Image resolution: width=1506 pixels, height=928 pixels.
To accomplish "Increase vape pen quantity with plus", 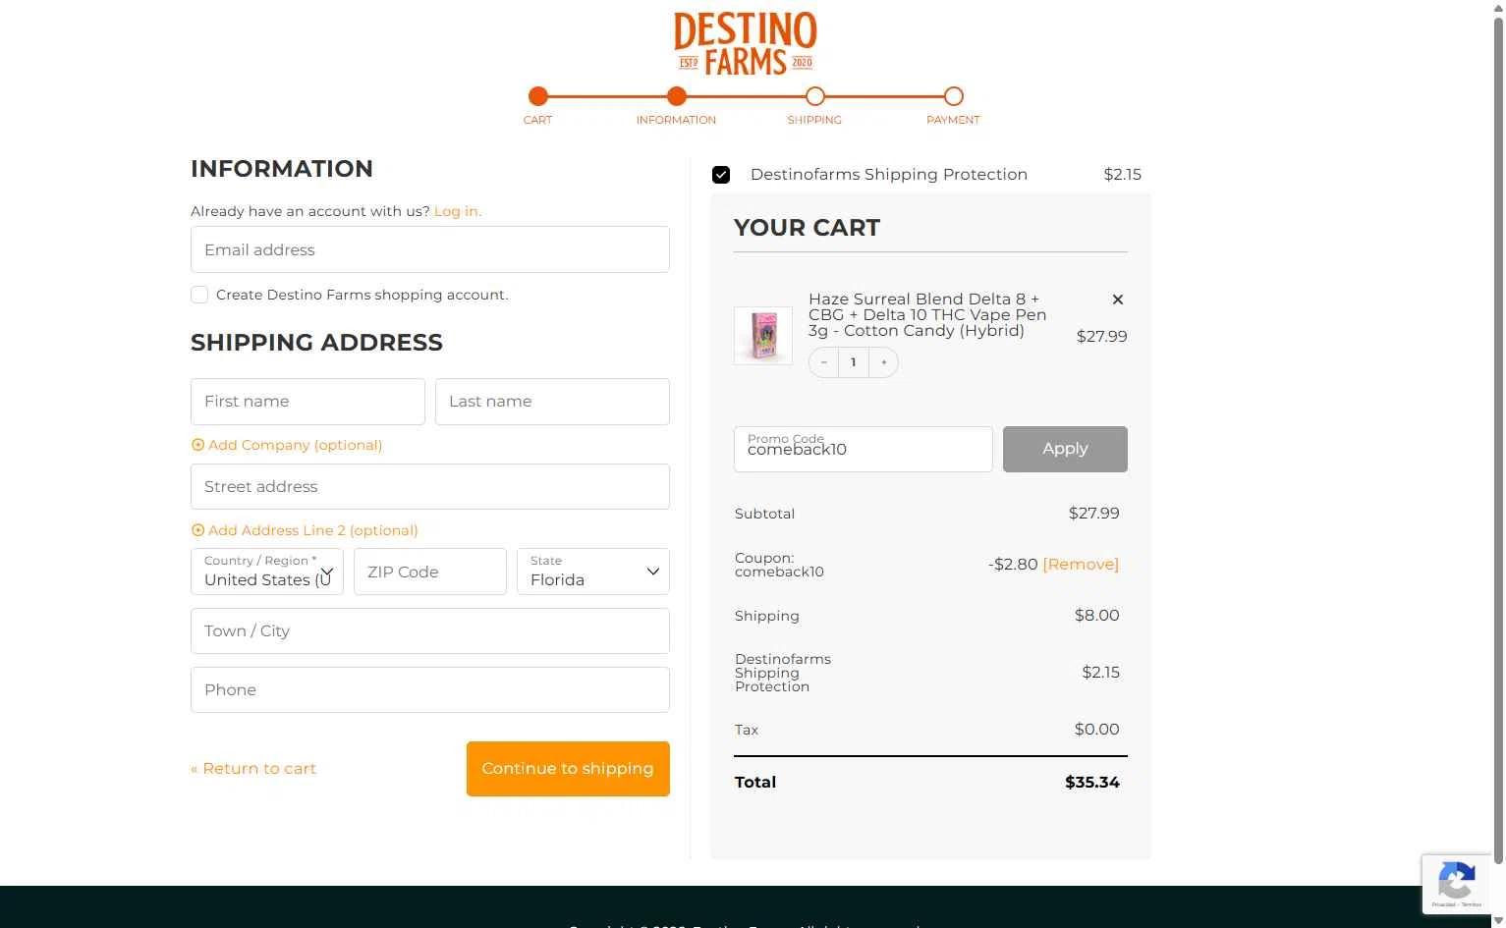I will click(883, 362).
